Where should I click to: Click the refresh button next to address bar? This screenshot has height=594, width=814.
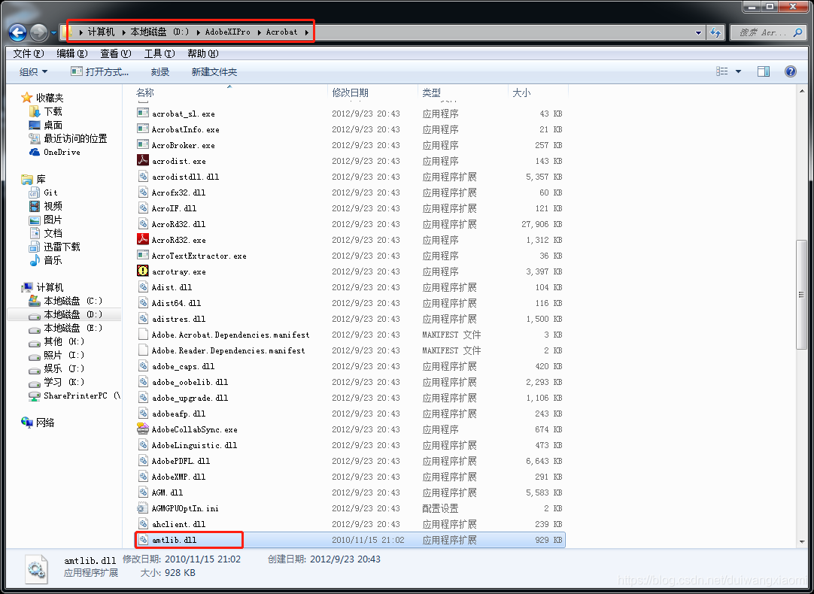pos(715,32)
